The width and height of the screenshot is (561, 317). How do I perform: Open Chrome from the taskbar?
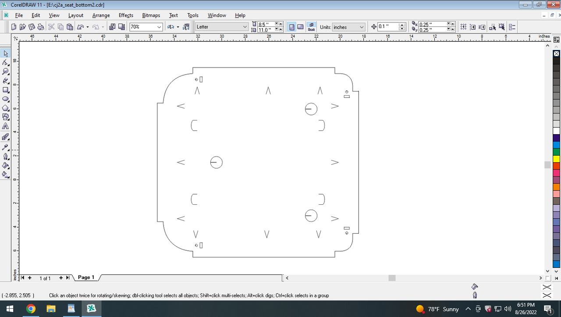[31, 309]
